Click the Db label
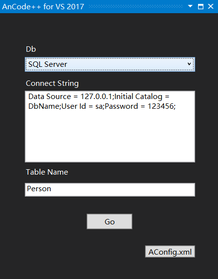The height and width of the screenshot is (279, 218). point(31,49)
